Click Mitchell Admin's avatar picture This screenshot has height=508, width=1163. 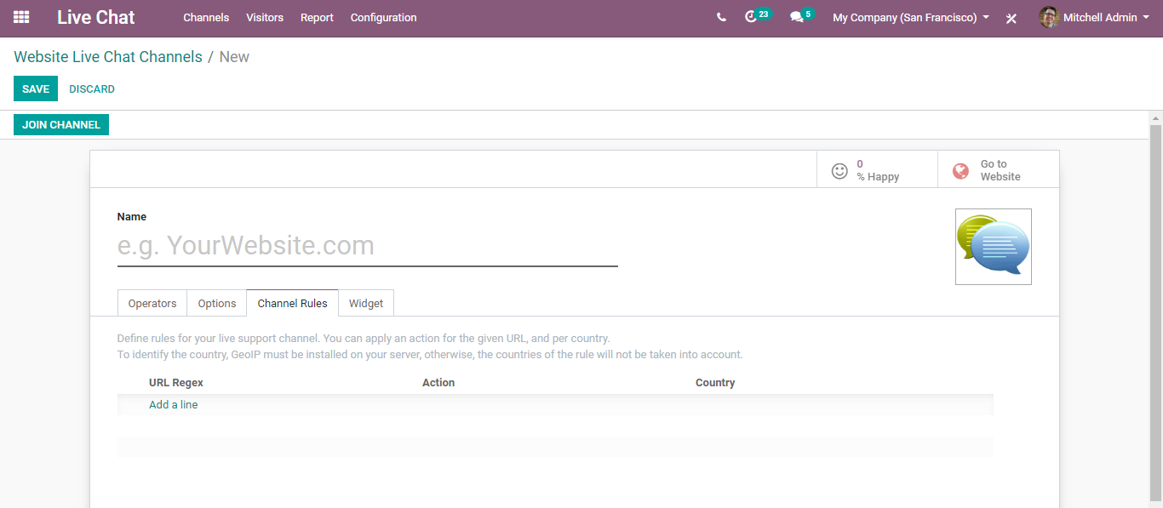coord(1049,17)
